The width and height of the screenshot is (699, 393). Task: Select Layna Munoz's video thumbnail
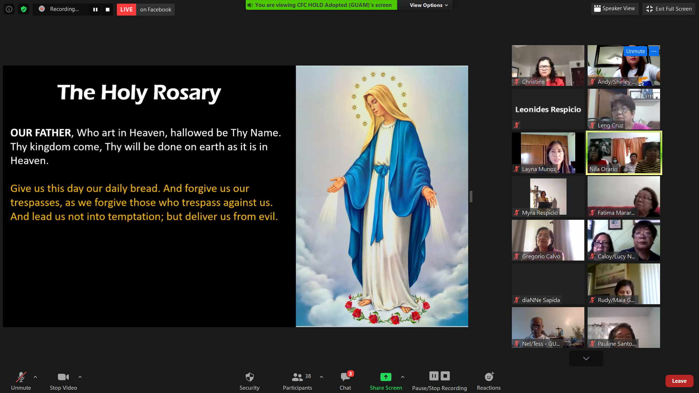pyautogui.click(x=548, y=153)
